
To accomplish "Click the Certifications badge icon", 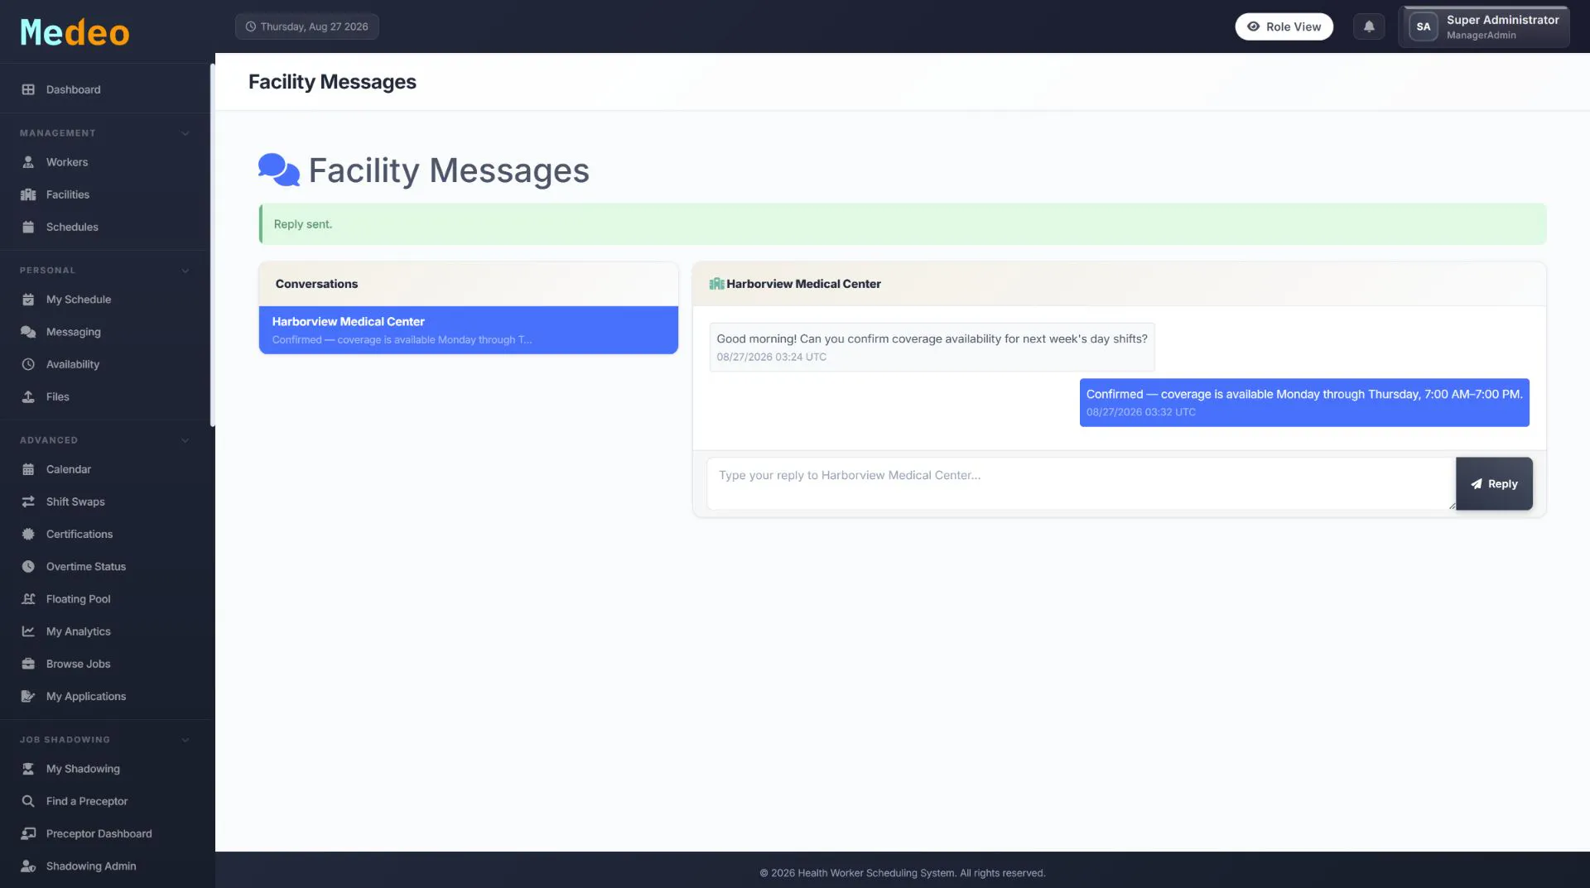I will (x=28, y=534).
